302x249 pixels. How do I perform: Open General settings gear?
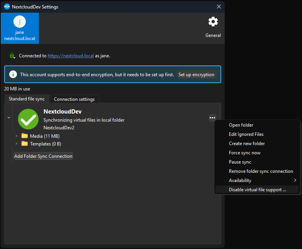[213, 22]
